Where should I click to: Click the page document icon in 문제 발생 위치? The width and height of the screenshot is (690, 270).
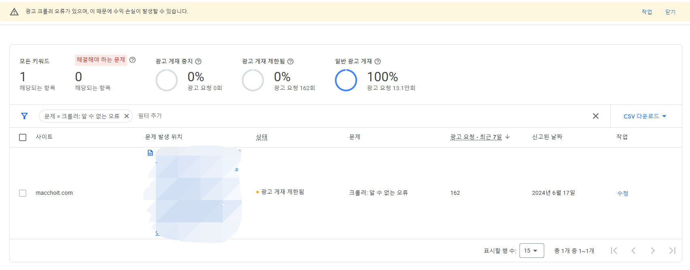coord(150,153)
